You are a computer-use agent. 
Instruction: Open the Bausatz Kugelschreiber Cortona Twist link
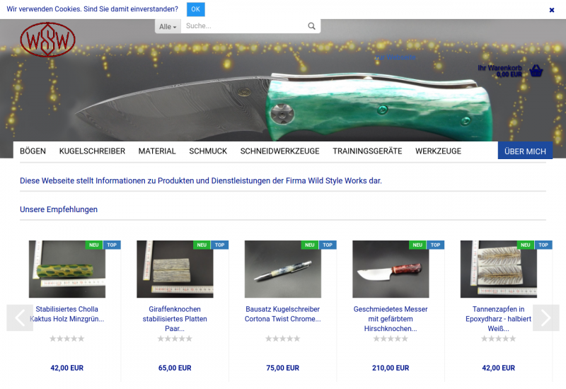[x=282, y=314]
